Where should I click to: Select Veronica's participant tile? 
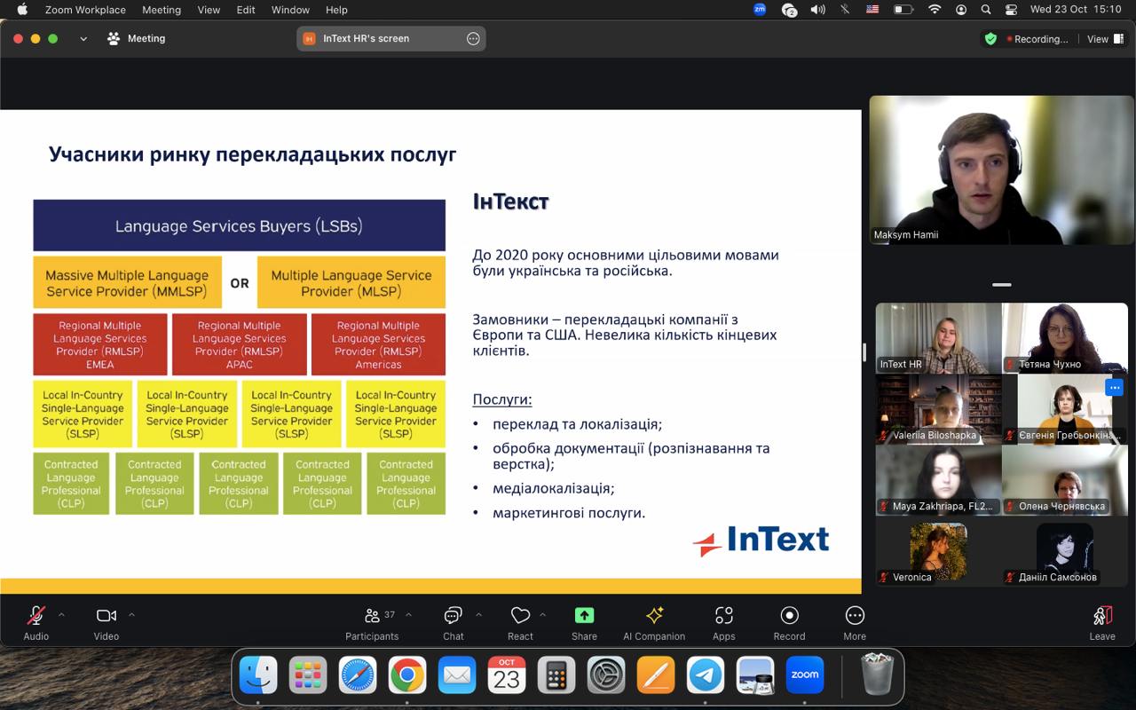[939, 551]
